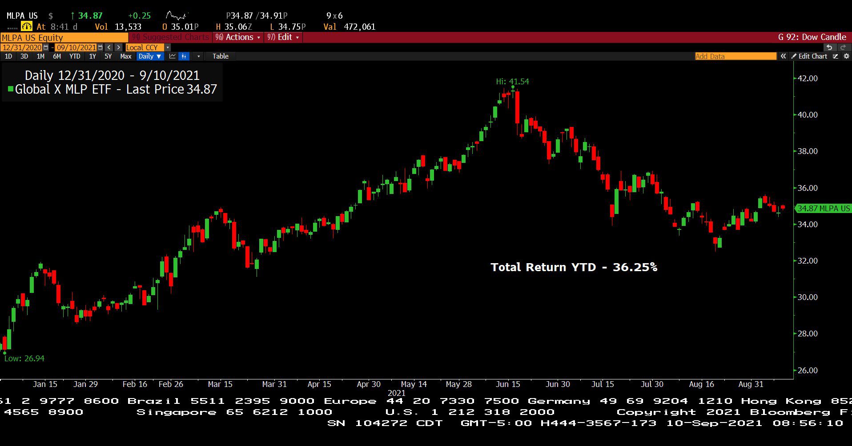Open chart settings gear icon
The width and height of the screenshot is (852, 446).
click(847, 56)
